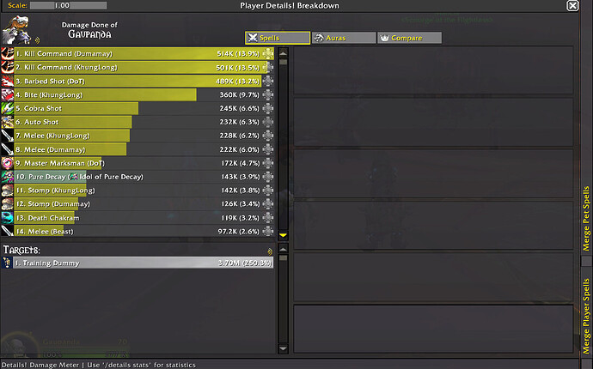Click the Training Dummy target bar

point(142,263)
